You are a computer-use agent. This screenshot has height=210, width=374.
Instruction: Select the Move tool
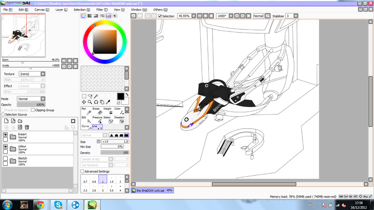pos(84,102)
